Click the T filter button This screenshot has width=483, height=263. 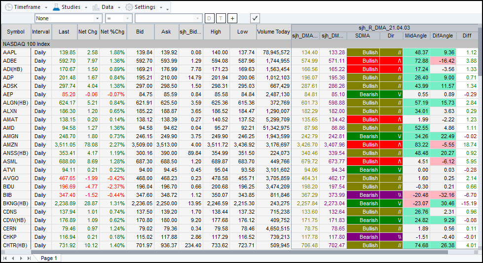[x=221, y=18]
